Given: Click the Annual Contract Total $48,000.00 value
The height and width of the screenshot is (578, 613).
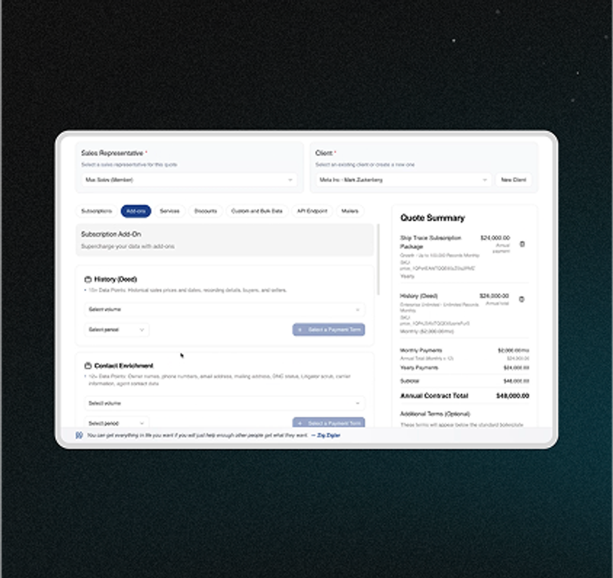Looking at the screenshot, I should [512, 396].
